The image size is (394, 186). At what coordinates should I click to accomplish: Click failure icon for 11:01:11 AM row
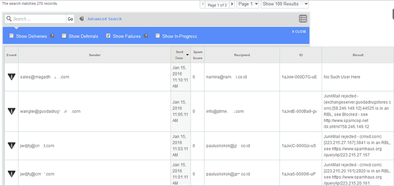11,174
